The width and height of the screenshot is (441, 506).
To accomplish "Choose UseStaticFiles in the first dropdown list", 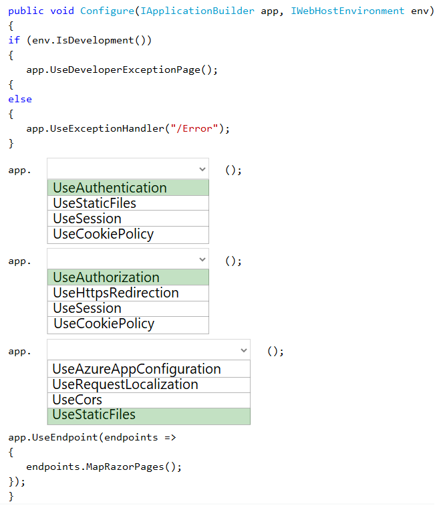I will click(x=128, y=203).
